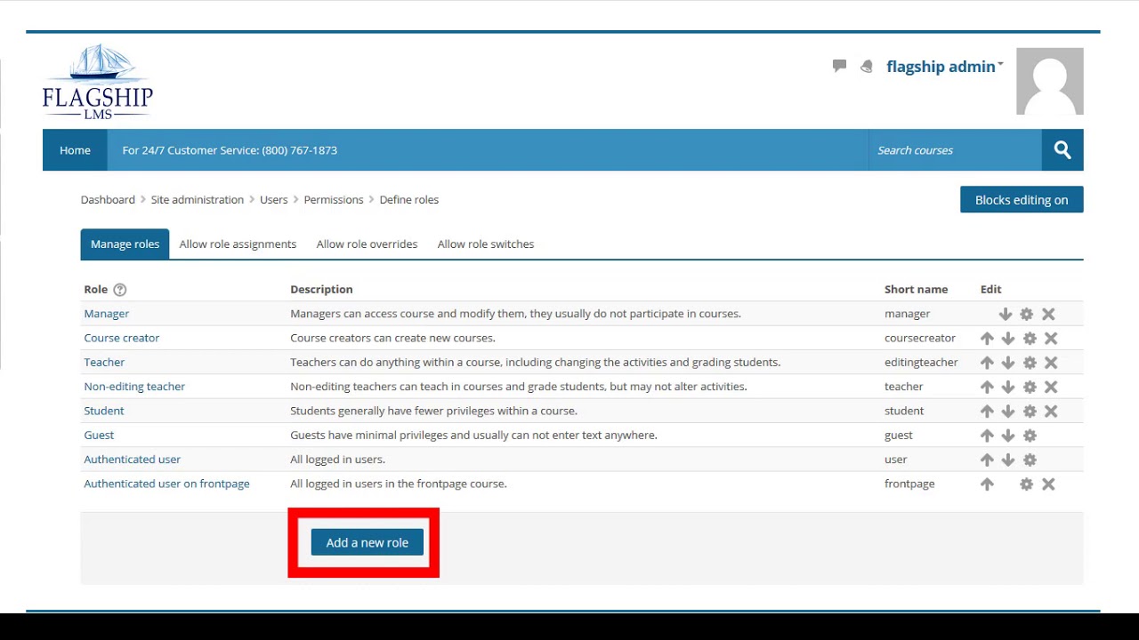Move Manager role down with arrow

coord(1006,314)
